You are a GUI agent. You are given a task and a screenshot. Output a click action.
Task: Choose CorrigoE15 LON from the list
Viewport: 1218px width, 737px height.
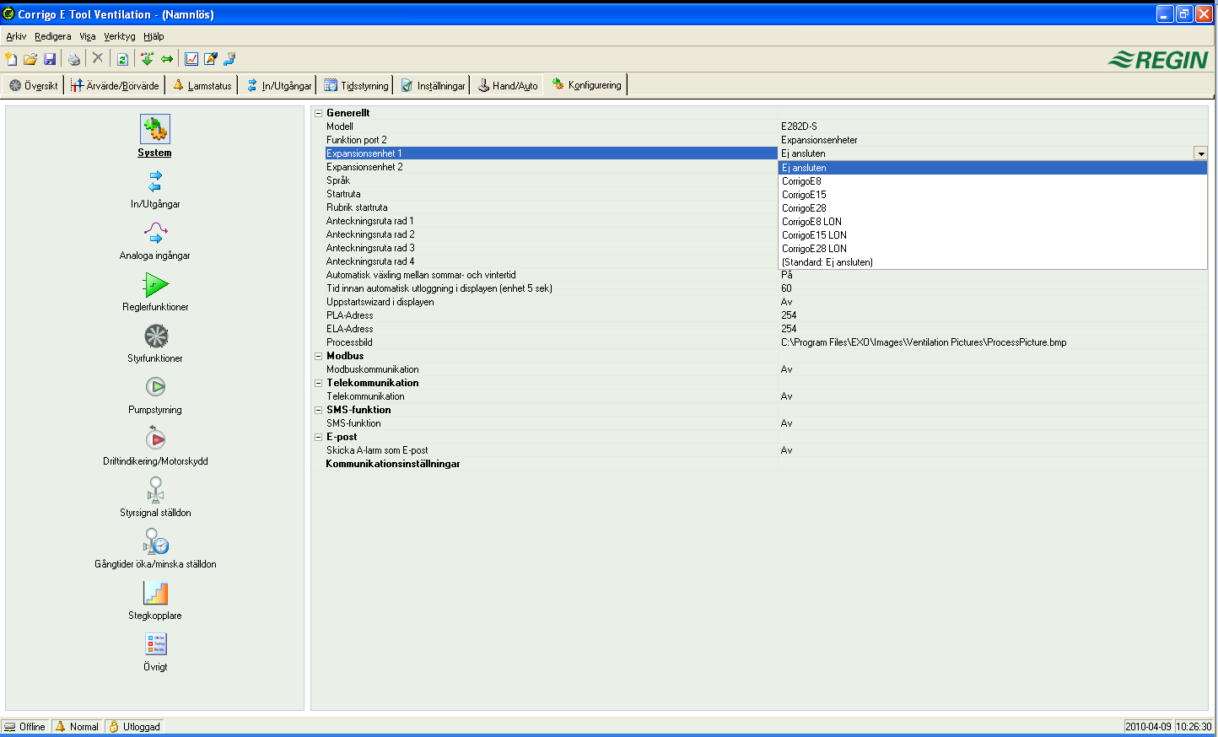pyautogui.click(x=992, y=235)
